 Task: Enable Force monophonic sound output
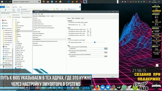coord(69,40)
